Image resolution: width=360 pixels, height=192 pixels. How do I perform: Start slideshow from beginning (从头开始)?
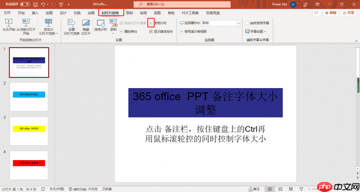(x=8, y=25)
